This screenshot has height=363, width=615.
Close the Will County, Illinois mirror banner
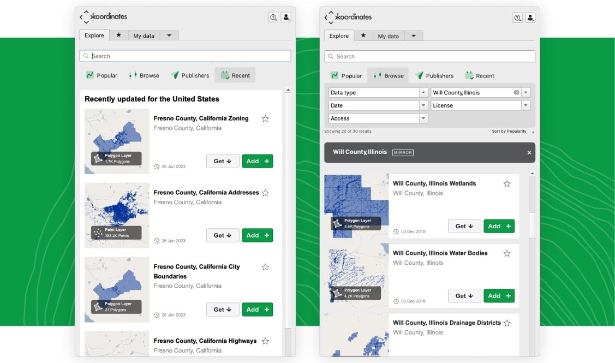(529, 153)
